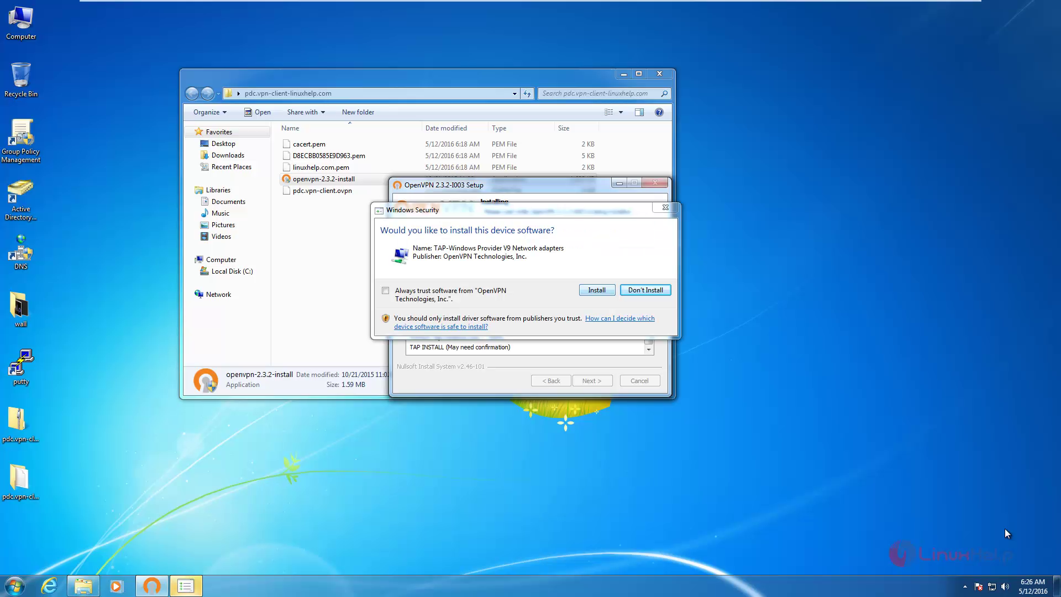Select Active Directory desktop shortcut

[20, 200]
